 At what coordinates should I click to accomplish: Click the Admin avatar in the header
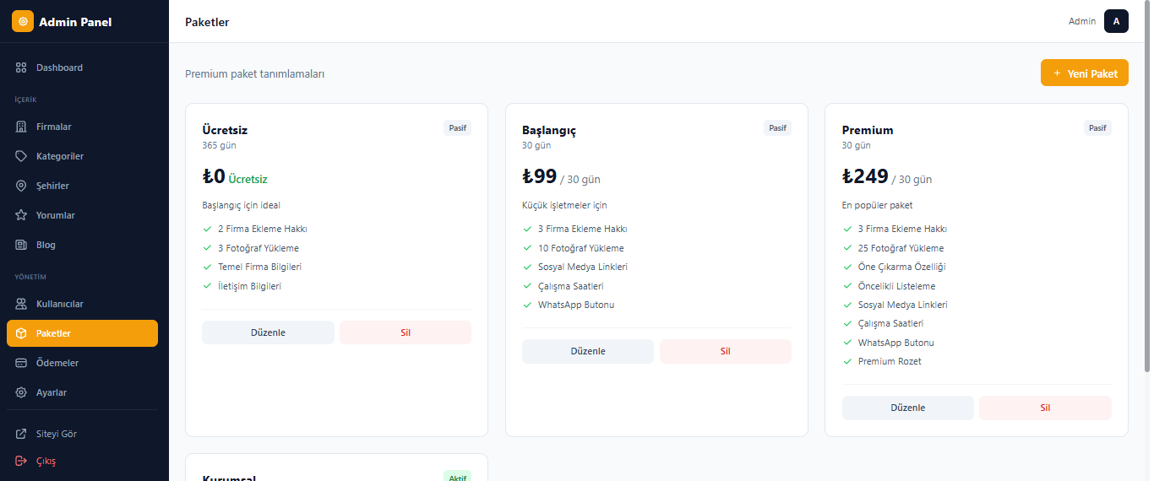(x=1116, y=21)
